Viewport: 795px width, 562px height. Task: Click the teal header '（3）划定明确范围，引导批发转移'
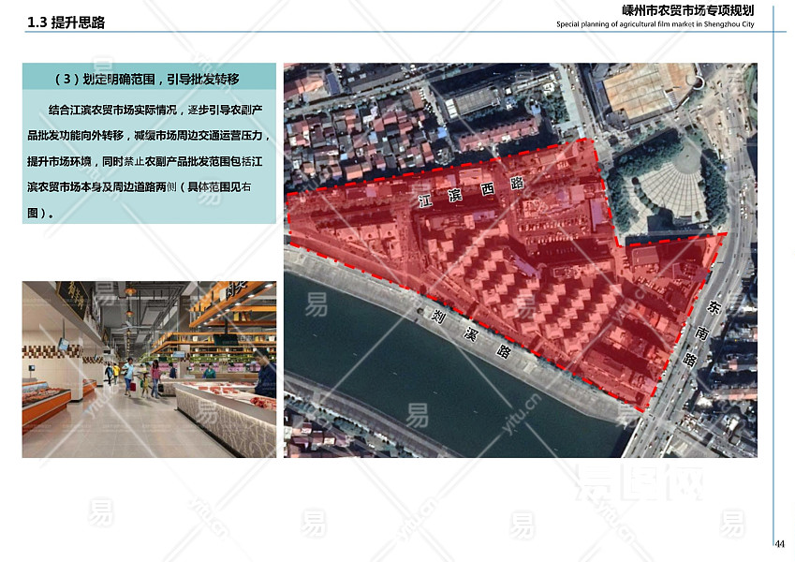tap(147, 79)
